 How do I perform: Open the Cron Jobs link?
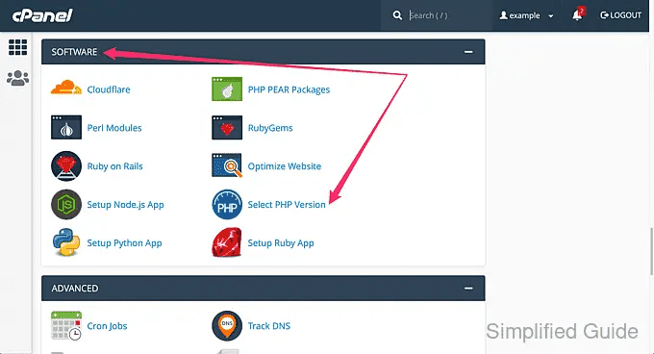107,326
